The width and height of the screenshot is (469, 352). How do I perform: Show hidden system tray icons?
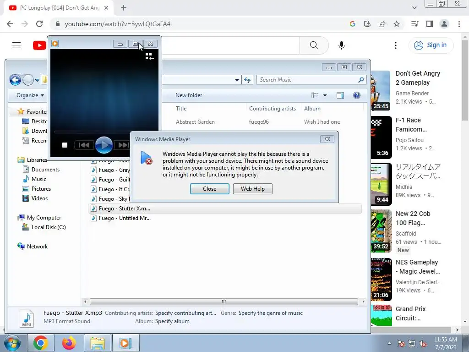coord(389,344)
